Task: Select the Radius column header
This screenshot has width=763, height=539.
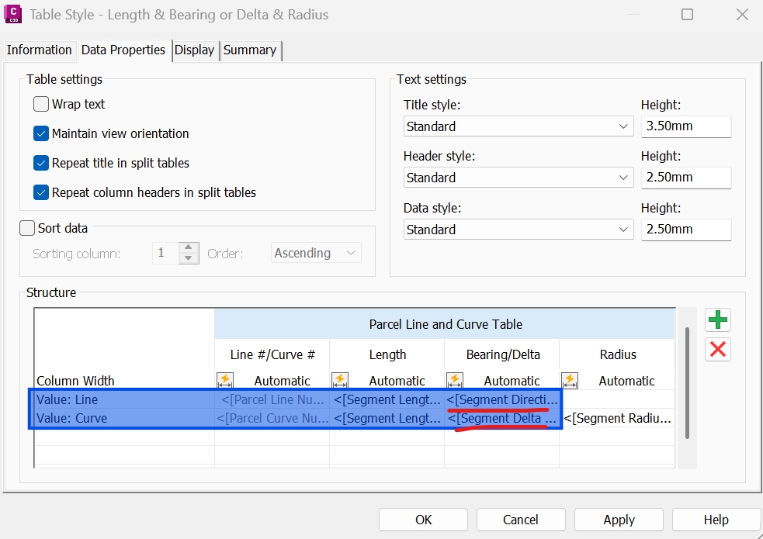Action: tap(617, 354)
